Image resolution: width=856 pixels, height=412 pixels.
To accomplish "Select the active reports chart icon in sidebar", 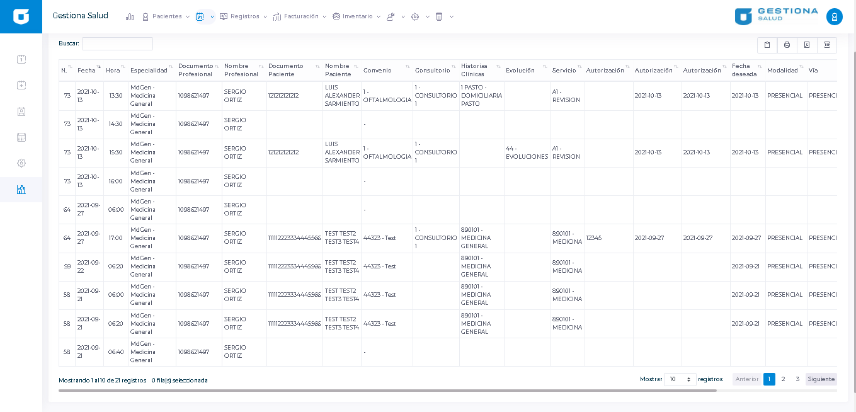I will pos(21,190).
